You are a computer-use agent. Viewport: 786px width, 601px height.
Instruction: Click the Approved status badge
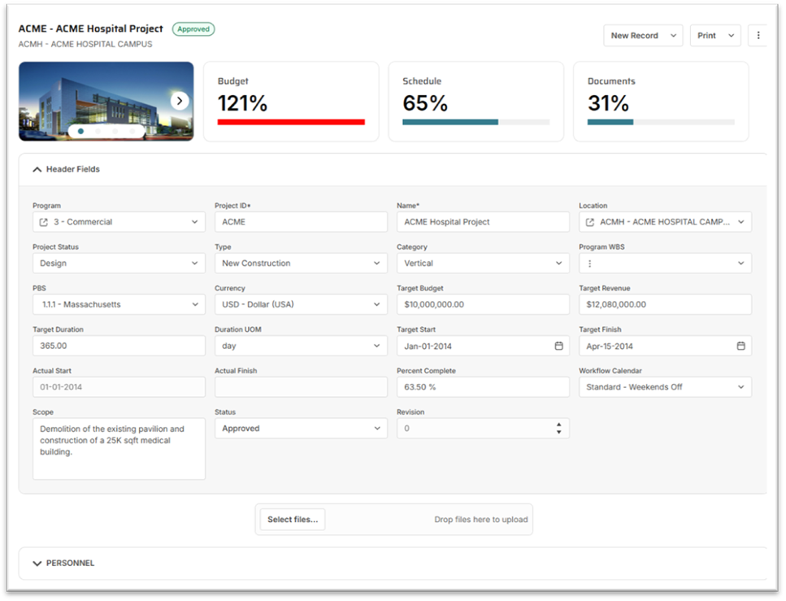(x=193, y=28)
